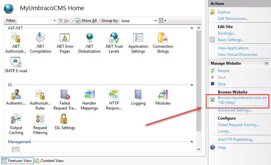271x165 pixels.
Task: Switch to the Content View tab
Action: tap(49, 161)
